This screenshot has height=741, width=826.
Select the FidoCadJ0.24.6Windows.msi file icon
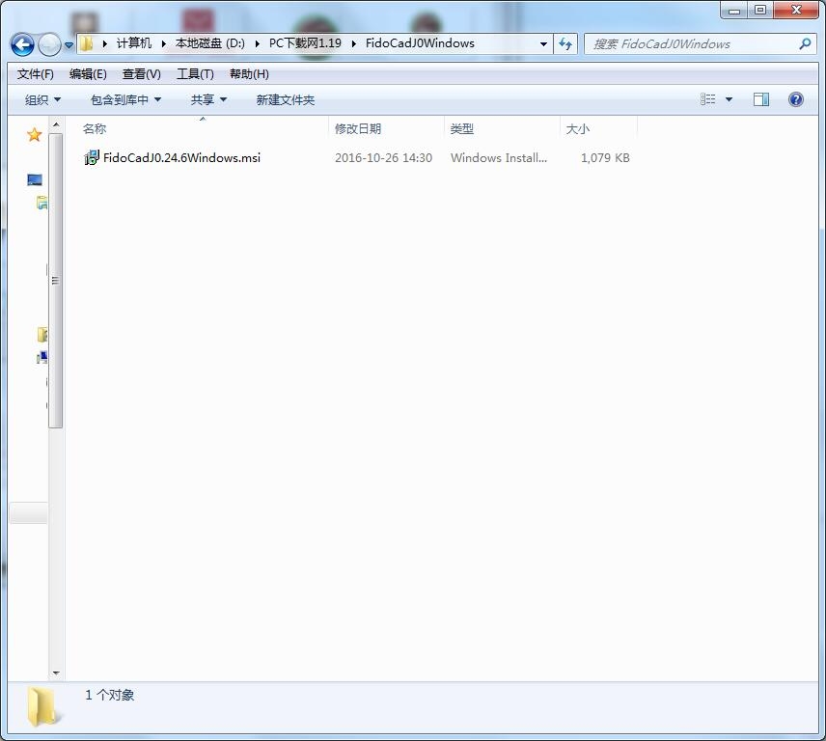92,157
